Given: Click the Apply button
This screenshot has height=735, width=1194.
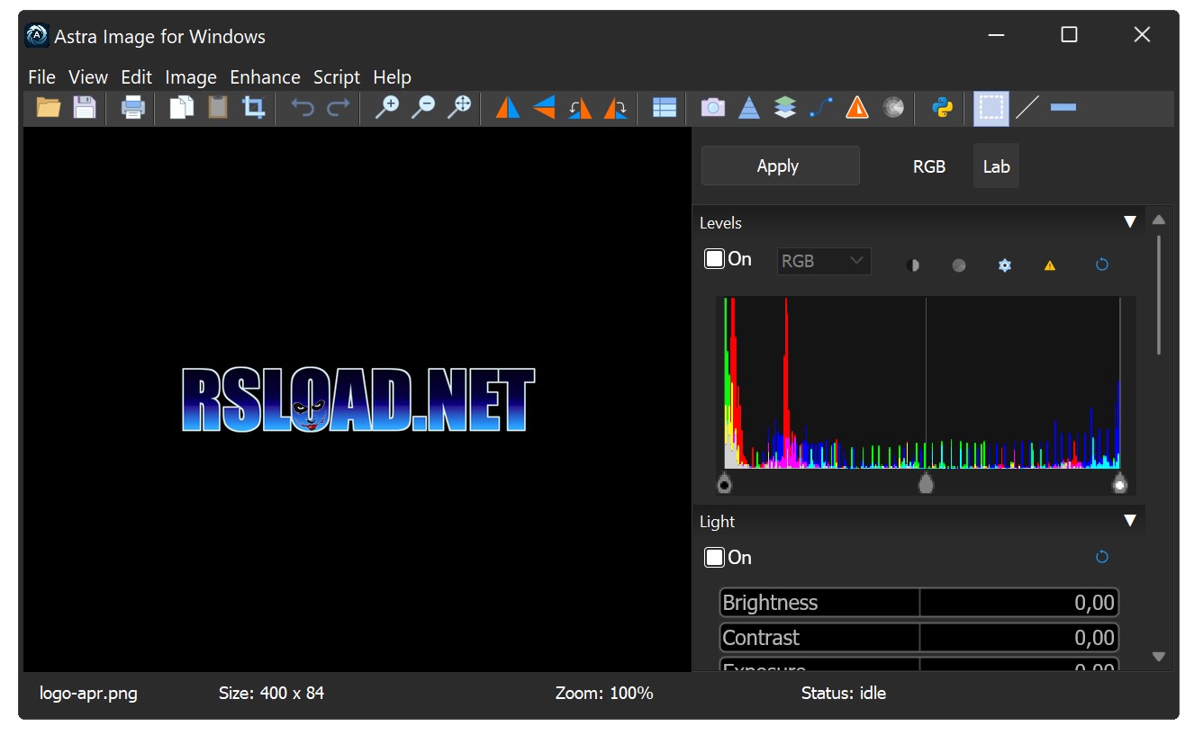Looking at the screenshot, I should tap(780, 166).
